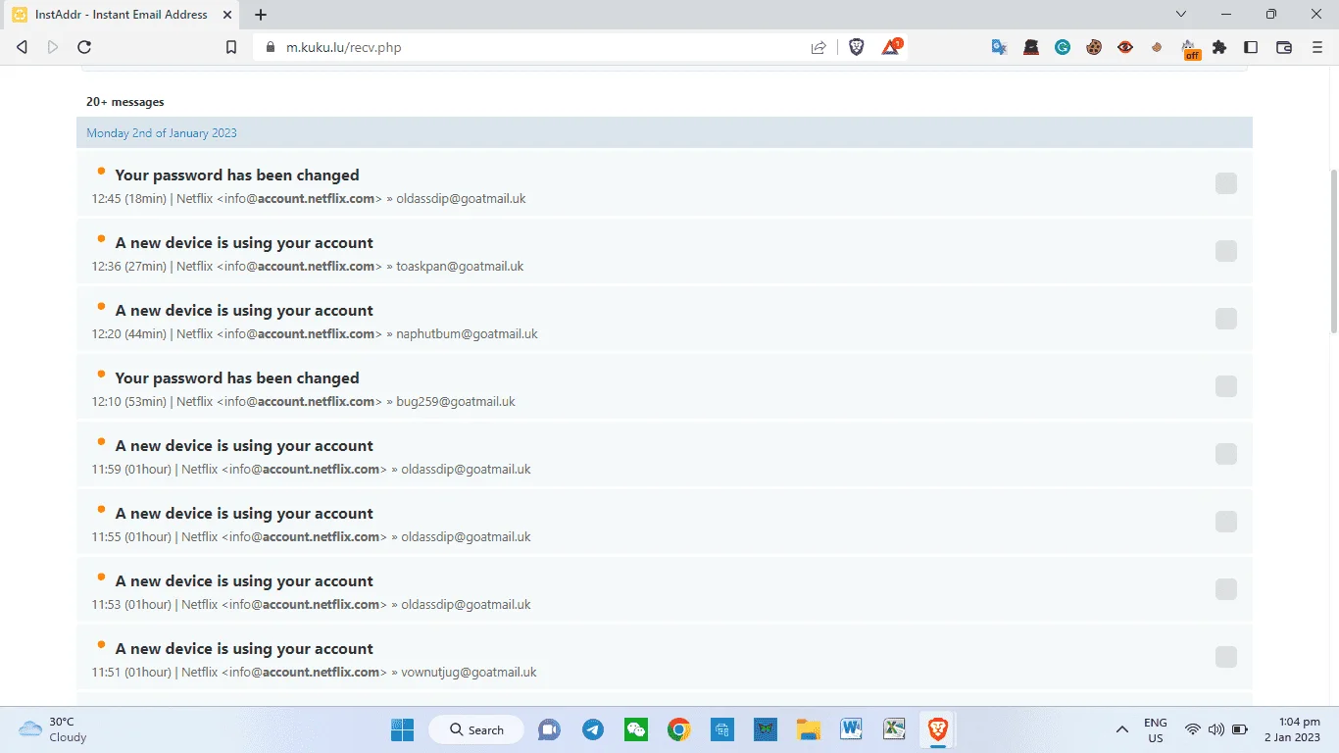Open the battery status tray icon
This screenshot has width=1339, height=753.
(x=1240, y=729)
